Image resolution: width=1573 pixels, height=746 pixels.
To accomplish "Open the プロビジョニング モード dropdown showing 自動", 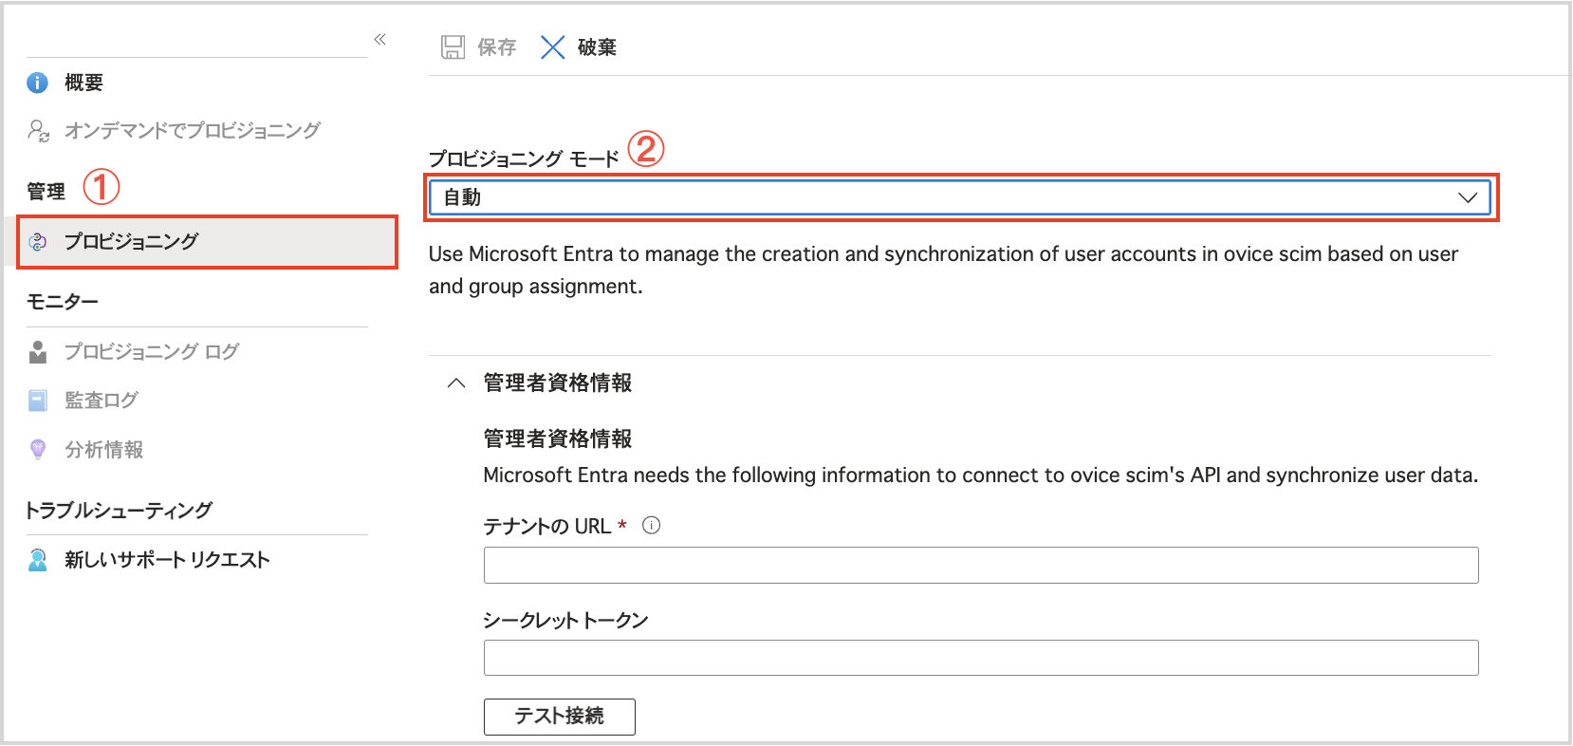I will (x=960, y=197).
